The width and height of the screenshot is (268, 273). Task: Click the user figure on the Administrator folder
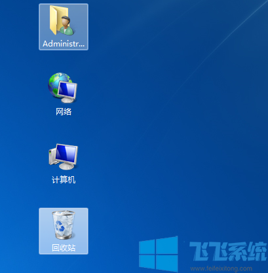pos(66,26)
